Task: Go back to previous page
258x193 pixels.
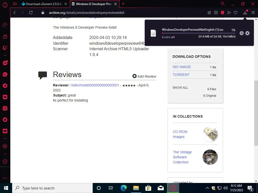Action: 15,13
